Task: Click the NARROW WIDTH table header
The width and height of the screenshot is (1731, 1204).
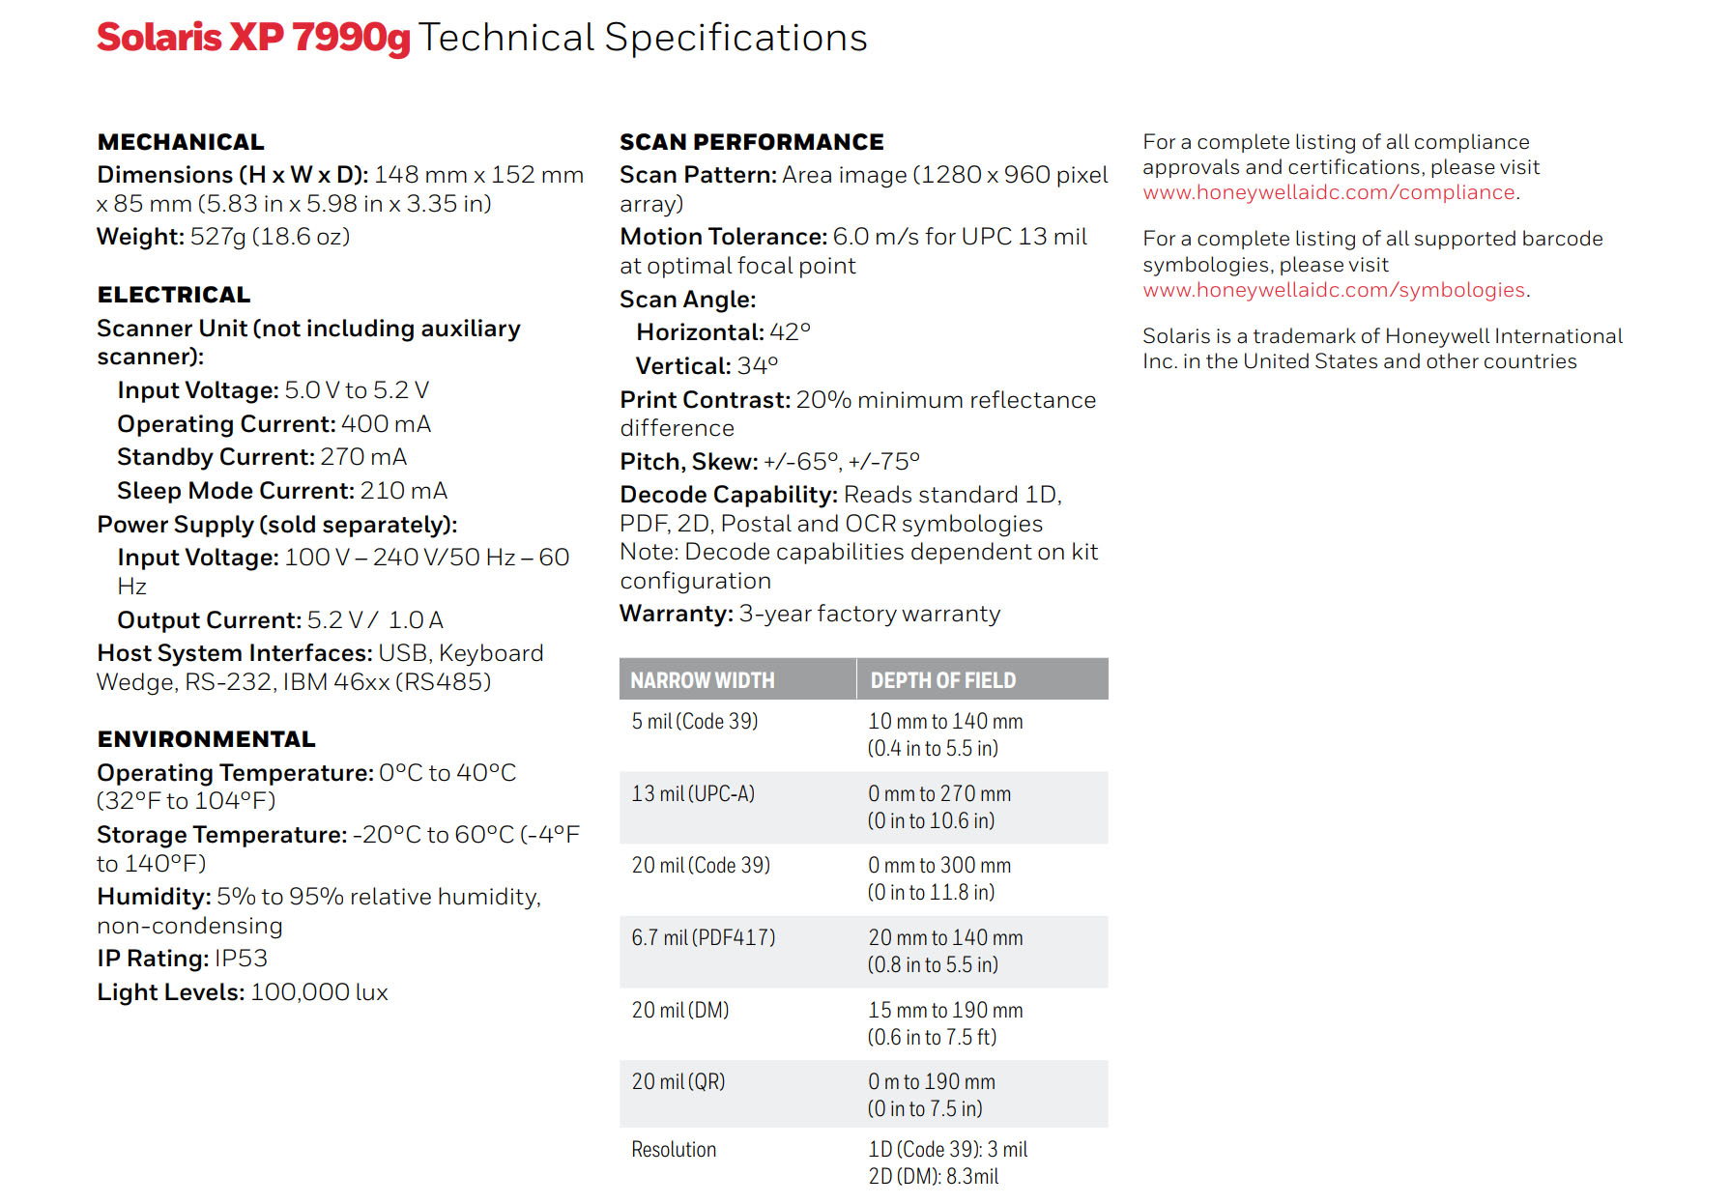Action: pos(703,680)
